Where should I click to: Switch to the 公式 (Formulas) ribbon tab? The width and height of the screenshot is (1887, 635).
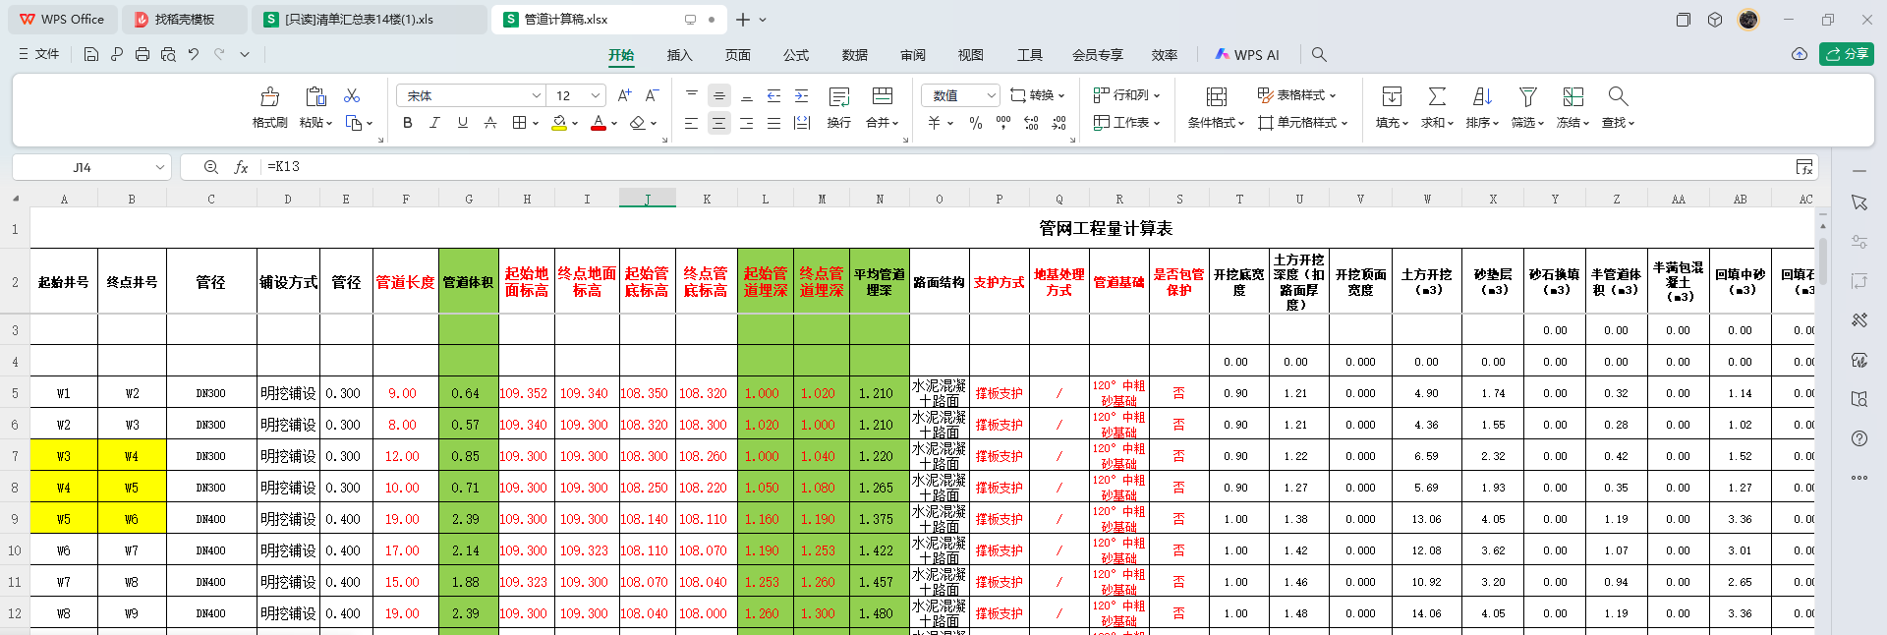pyautogui.click(x=796, y=55)
